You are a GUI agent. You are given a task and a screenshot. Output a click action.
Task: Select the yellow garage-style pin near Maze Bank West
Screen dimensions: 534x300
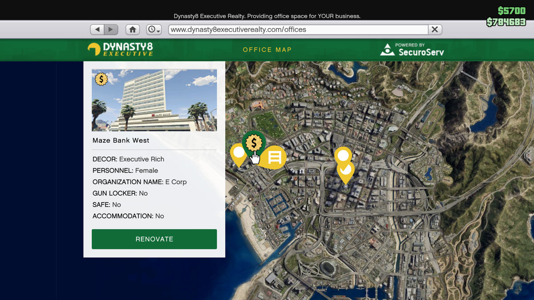tap(275, 157)
